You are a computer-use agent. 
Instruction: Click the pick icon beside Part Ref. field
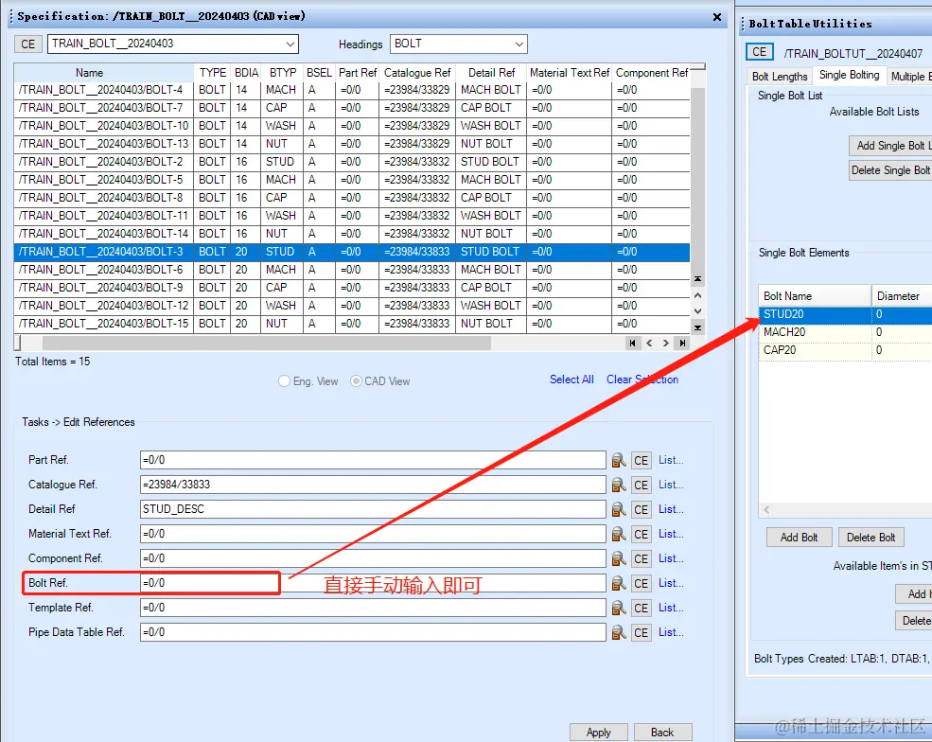click(619, 460)
